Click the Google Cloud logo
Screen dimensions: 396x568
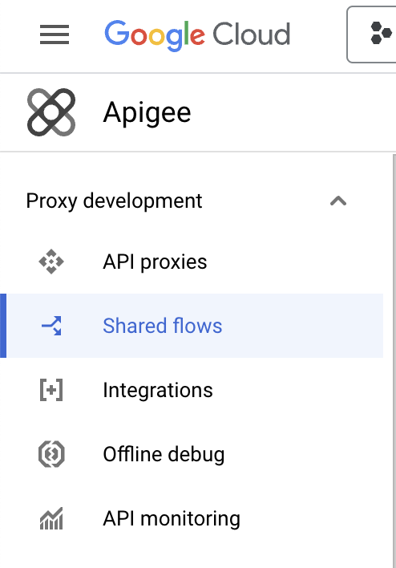coord(197,35)
